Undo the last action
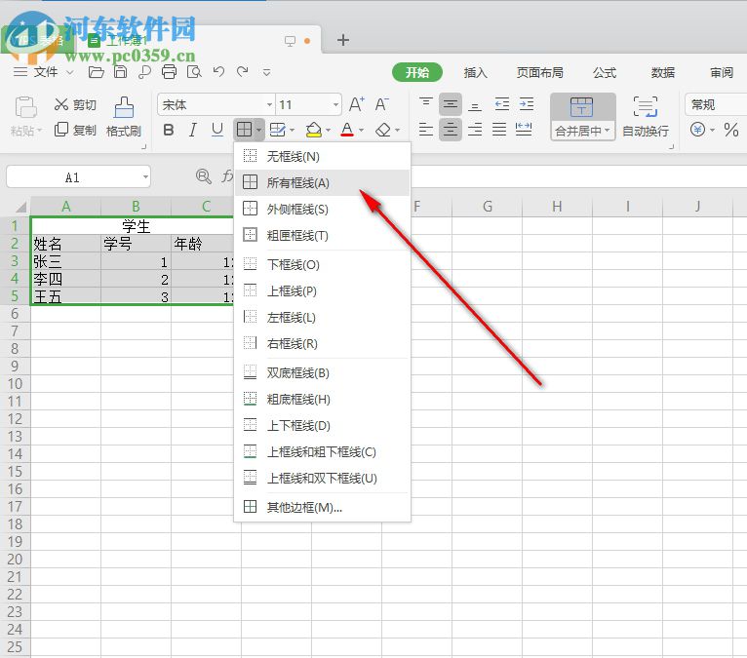 (218, 72)
